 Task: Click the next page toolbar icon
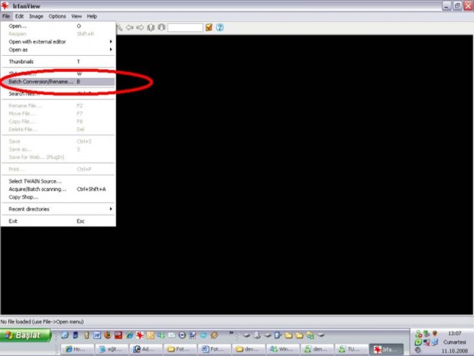coord(161,28)
